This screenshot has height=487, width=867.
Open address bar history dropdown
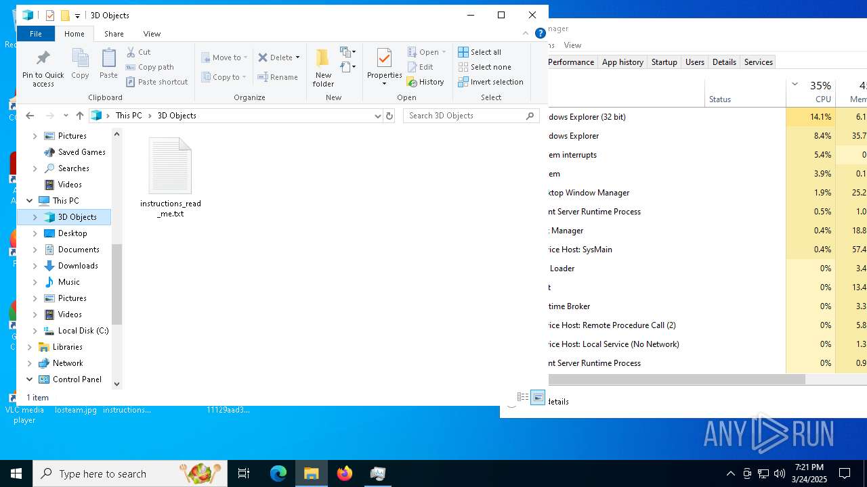click(377, 116)
